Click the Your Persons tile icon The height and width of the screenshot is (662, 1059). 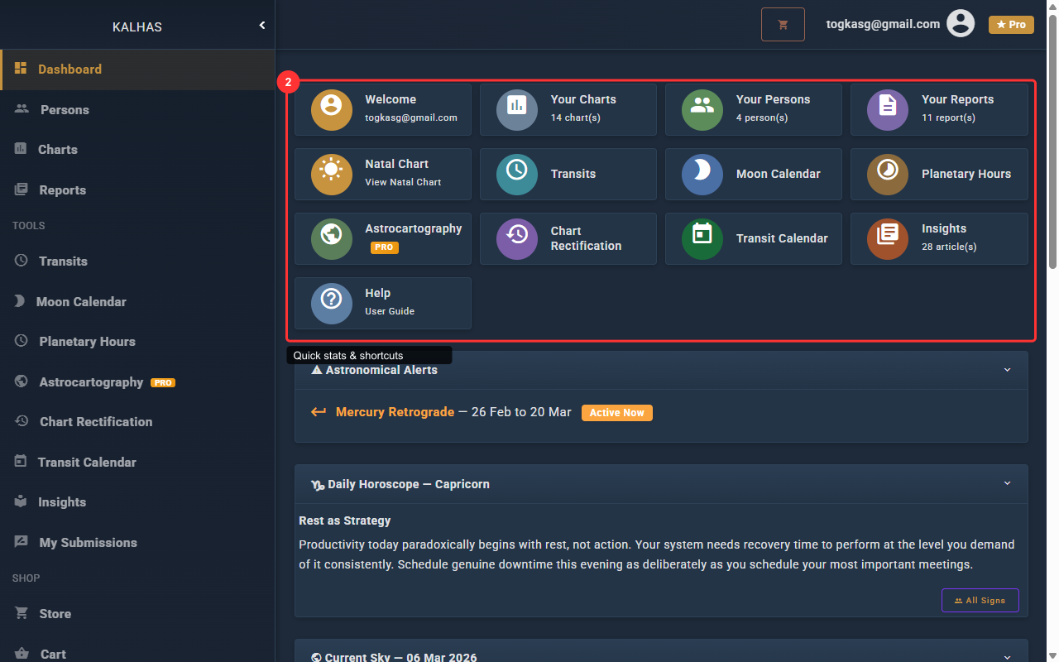click(702, 109)
